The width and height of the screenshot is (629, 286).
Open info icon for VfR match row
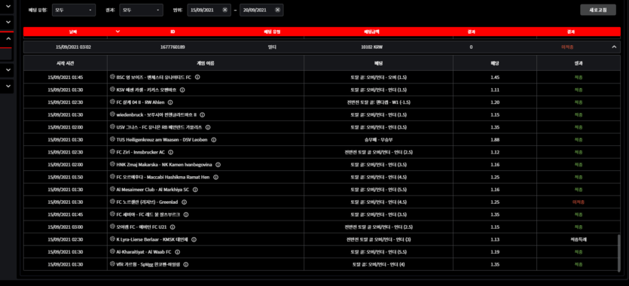coord(186,264)
